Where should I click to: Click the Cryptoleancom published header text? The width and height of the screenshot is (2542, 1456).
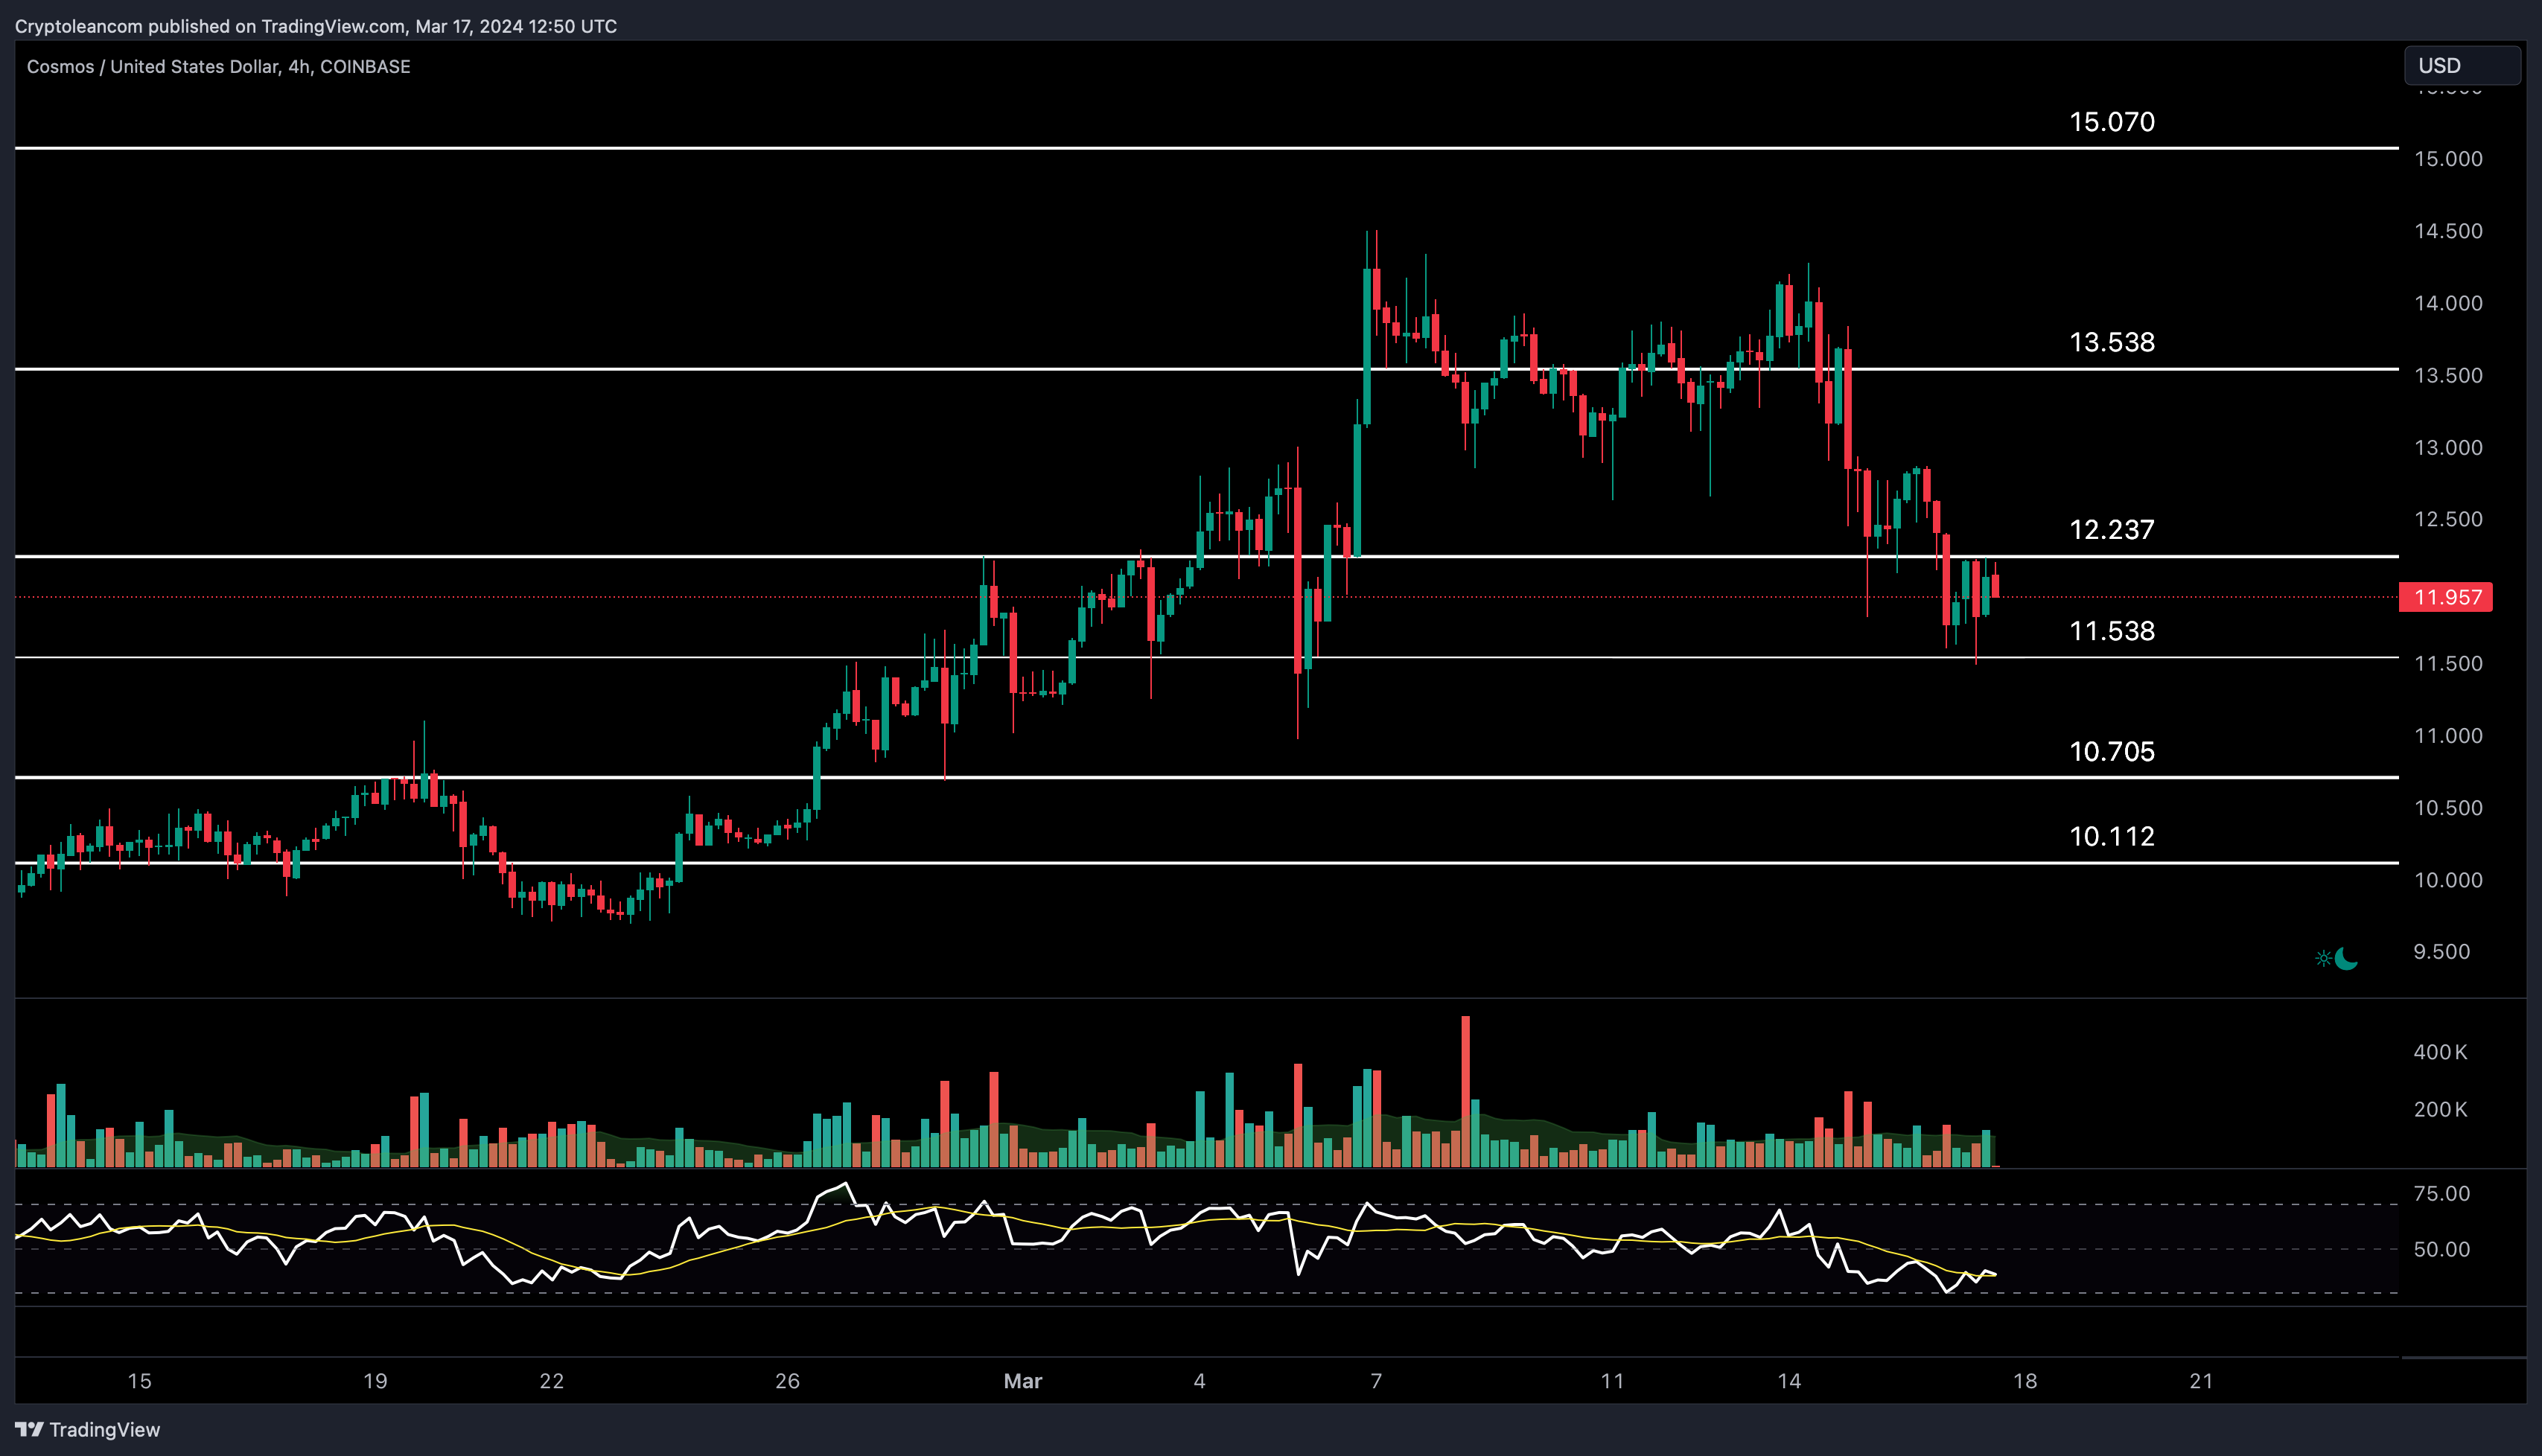316,26
